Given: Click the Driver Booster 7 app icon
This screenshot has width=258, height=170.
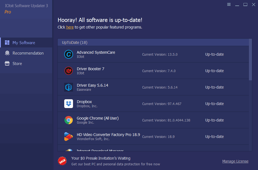Looking at the screenshot, I should pyautogui.click(x=68, y=70).
